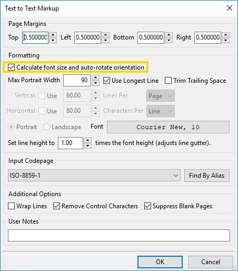Increase Bottom margin with up arrow
238x271 pixels.
pos(168,35)
